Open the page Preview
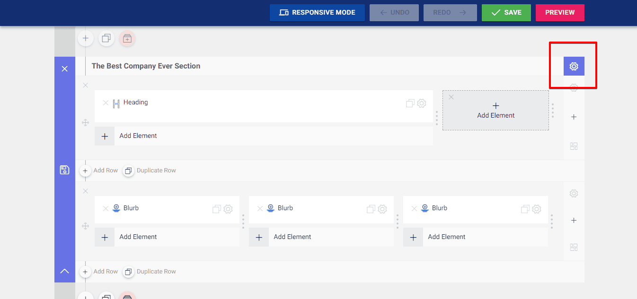The height and width of the screenshot is (299, 637). (559, 13)
